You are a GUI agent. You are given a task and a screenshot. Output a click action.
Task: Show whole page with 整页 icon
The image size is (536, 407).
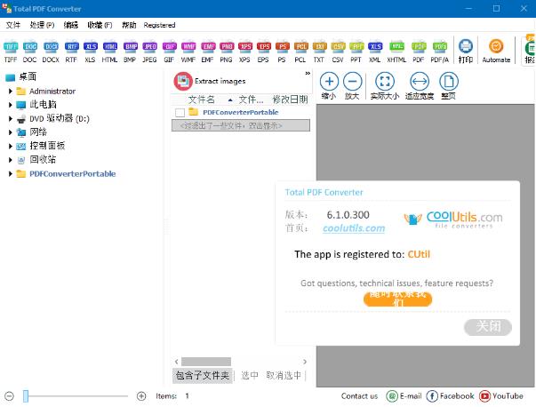[449, 86]
